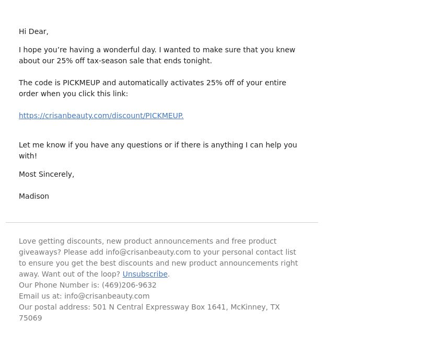Open the crisanbeauty.com PICKMEUP discount link
This screenshot has width=422, height=343.
click(x=101, y=116)
